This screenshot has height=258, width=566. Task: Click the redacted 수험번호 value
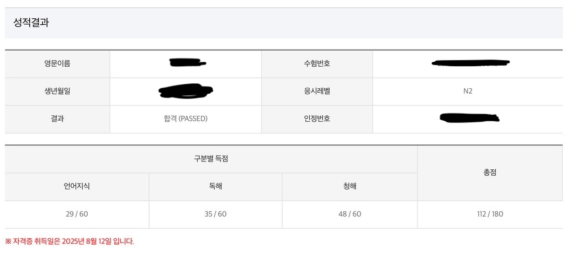[470, 63]
